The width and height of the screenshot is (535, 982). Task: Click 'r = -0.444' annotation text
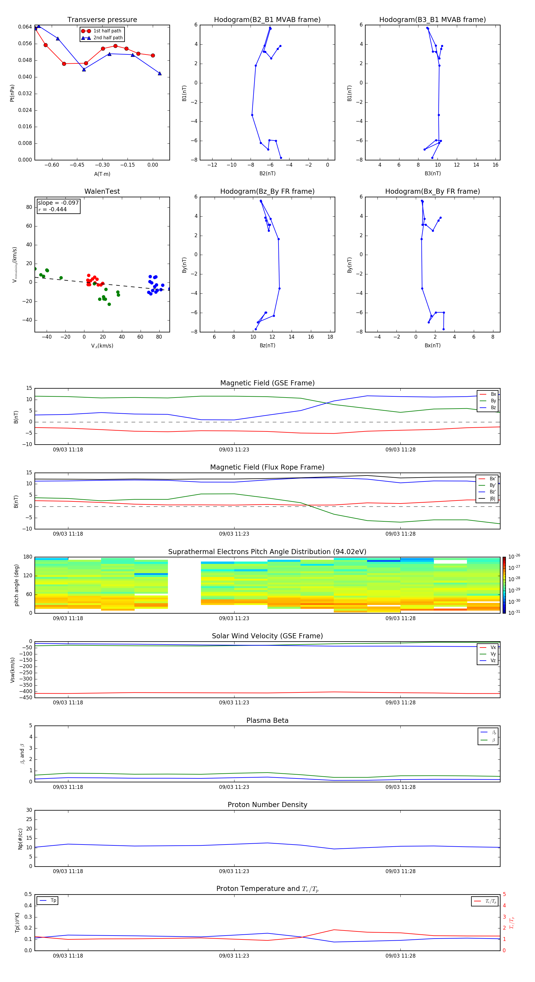click(53, 209)
